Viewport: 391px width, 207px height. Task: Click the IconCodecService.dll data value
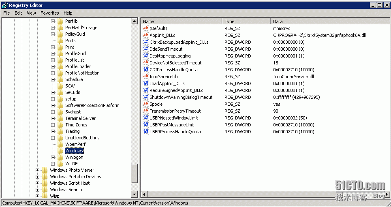click(293, 77)
